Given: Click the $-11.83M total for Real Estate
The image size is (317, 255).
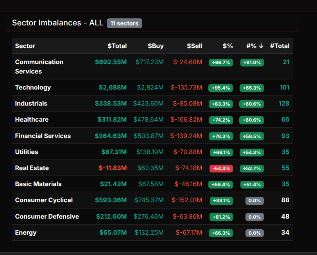Looking at the screenshot, I should point(113,168).
